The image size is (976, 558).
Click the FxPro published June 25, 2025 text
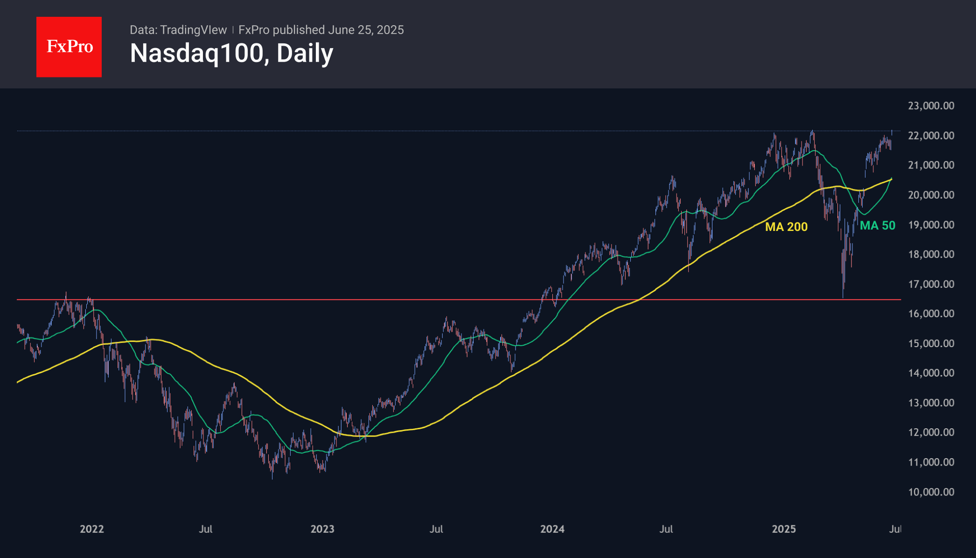click(x=321, y=30)
